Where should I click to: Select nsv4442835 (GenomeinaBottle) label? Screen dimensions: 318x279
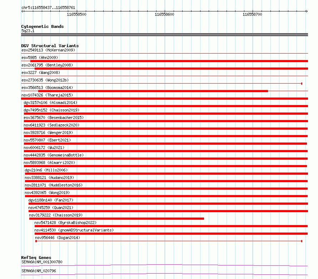coord(54,155)
